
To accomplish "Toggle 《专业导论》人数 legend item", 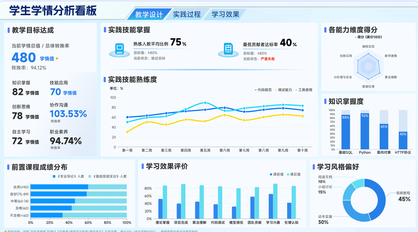I will (68, 176).
